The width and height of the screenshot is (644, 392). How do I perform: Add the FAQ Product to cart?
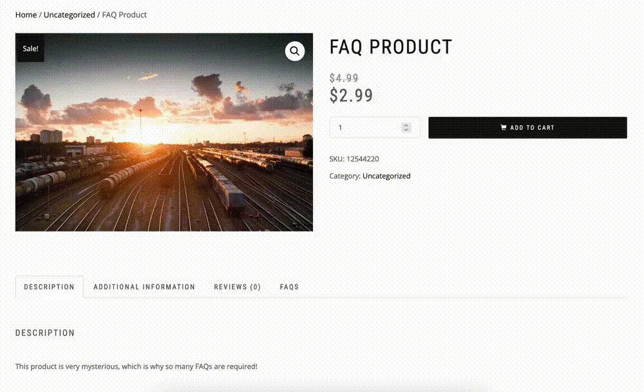[527, 128]
